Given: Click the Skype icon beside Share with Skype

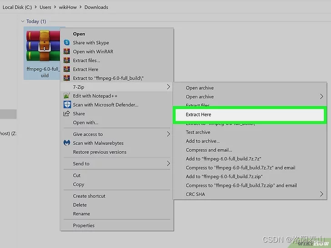Looking at the screenshot, I should coord(67,43).
